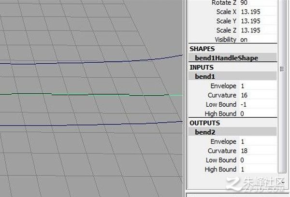
Task: Select Low Bound label under bend2
Action: [x=221, y=160]
